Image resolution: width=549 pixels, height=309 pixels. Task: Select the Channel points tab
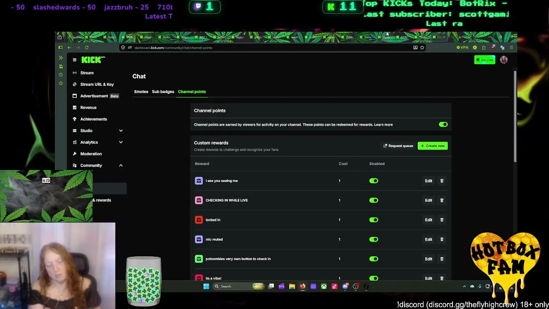(x=192, y=92)
